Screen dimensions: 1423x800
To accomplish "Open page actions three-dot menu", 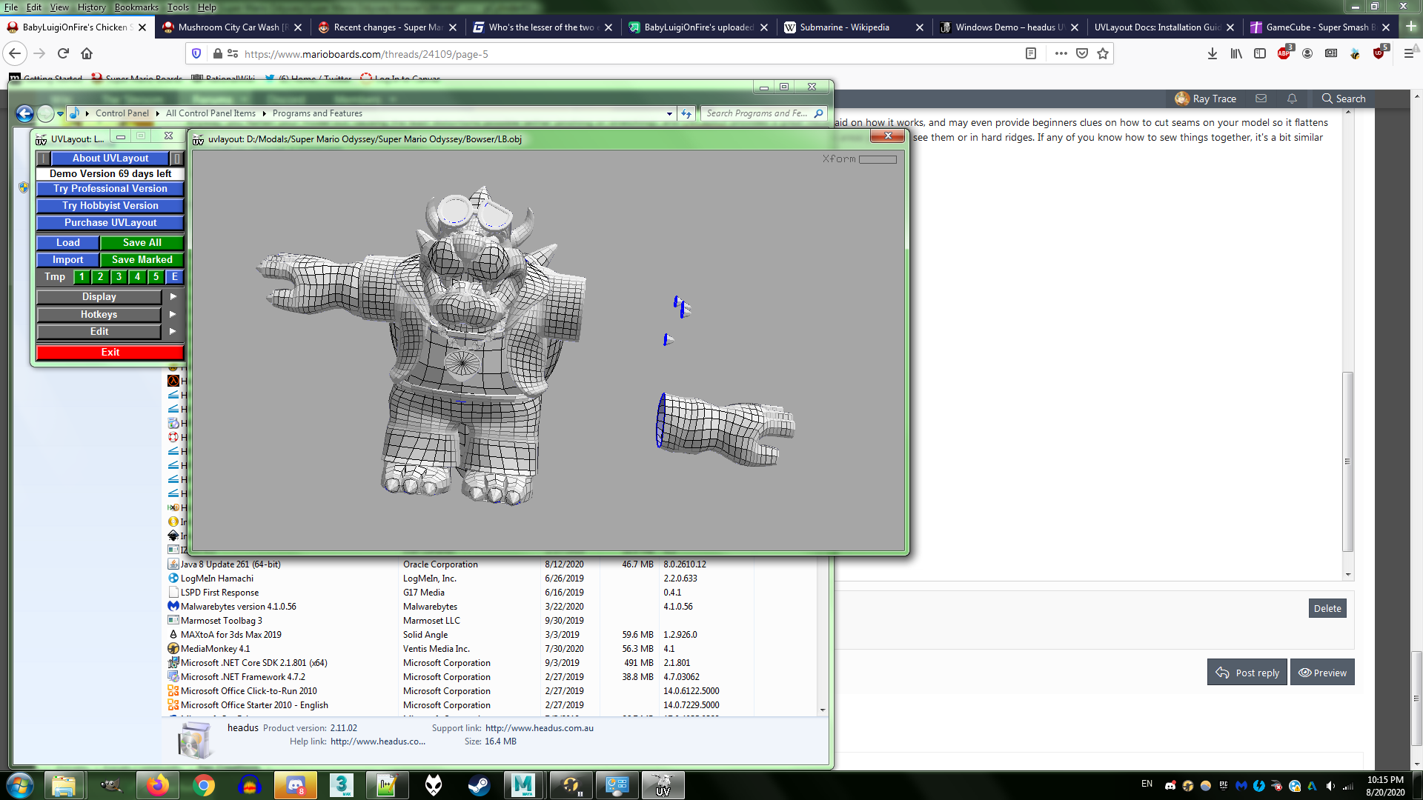I will click(x=1061, y=53).
